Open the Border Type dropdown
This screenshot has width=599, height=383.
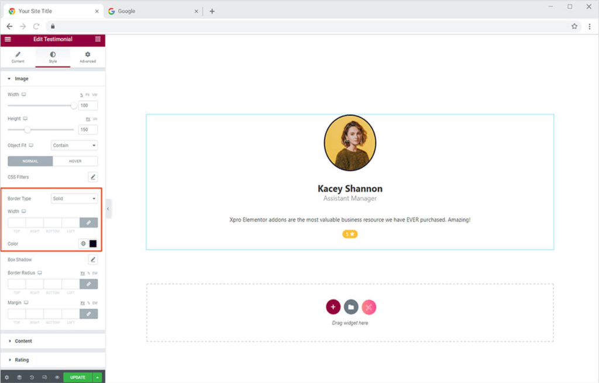(74, 199)
